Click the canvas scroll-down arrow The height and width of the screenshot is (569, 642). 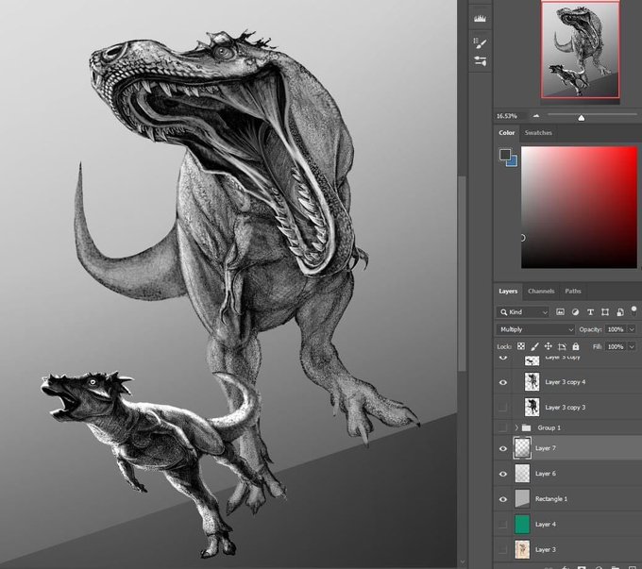[463, 562]
